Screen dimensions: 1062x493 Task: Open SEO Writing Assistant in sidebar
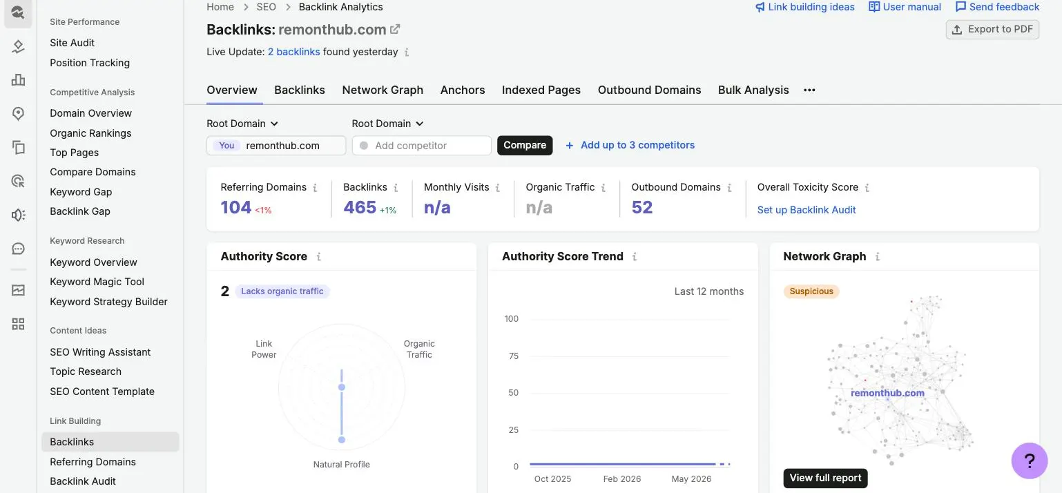(100, 352)
